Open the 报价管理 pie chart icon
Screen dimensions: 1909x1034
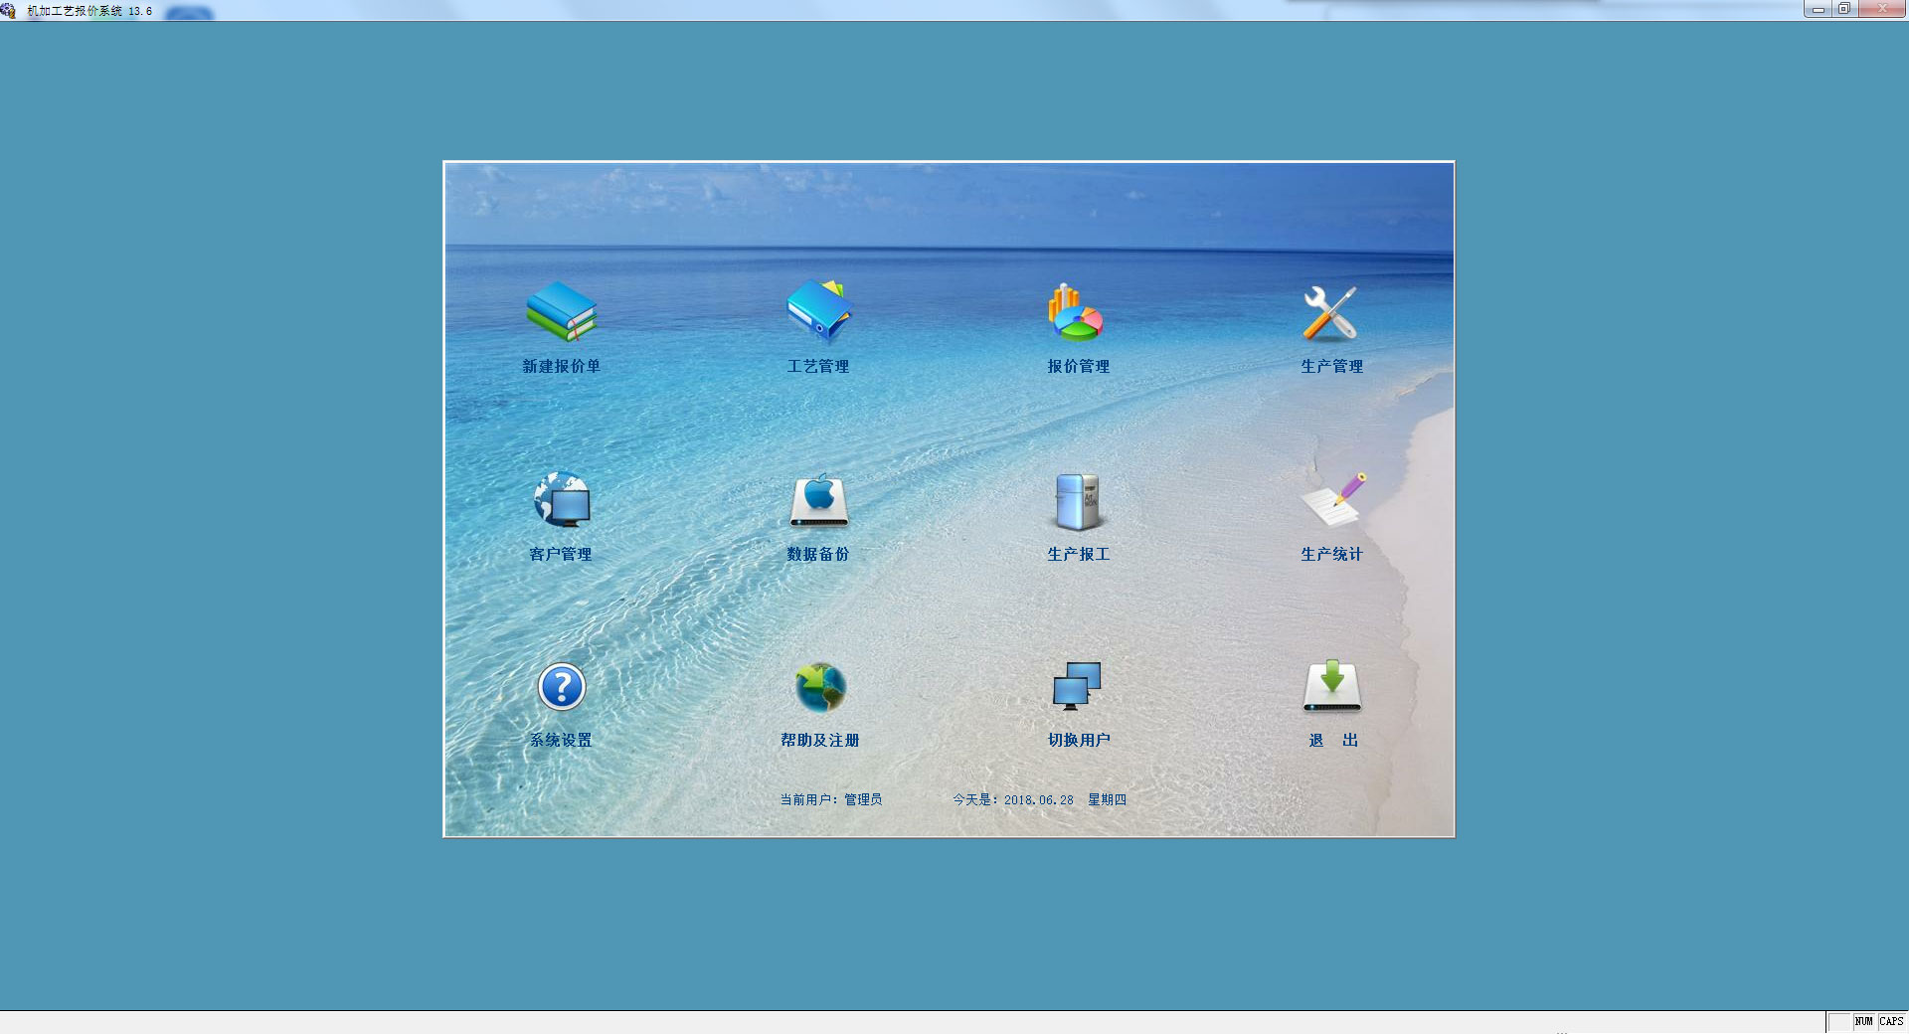coord(1075,312)
